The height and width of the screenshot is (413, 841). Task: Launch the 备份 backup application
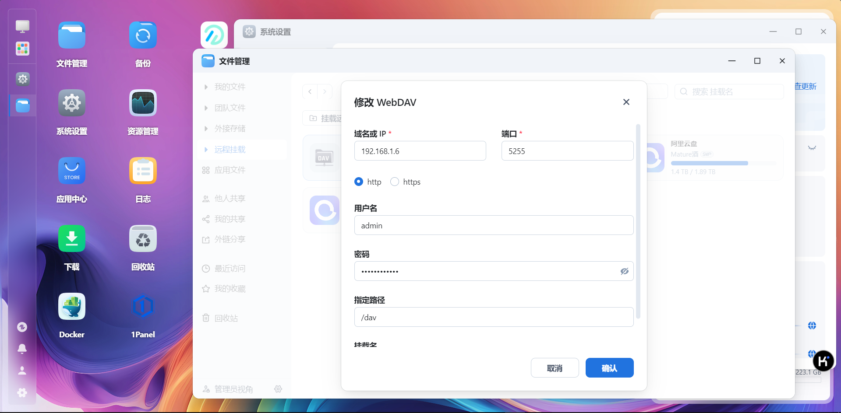[143, 35]
